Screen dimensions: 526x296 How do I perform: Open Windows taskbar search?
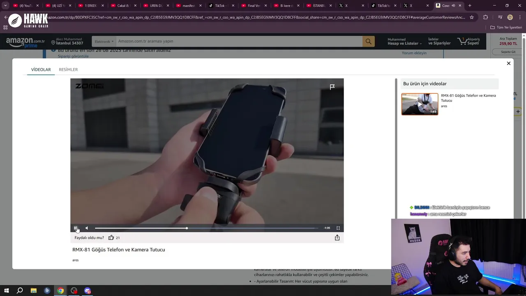tap(20, 291)
